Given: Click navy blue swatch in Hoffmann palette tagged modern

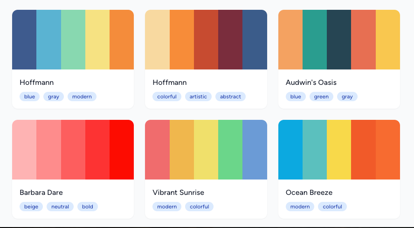Looking at the screenshot, I should click(x=24, y=40).
